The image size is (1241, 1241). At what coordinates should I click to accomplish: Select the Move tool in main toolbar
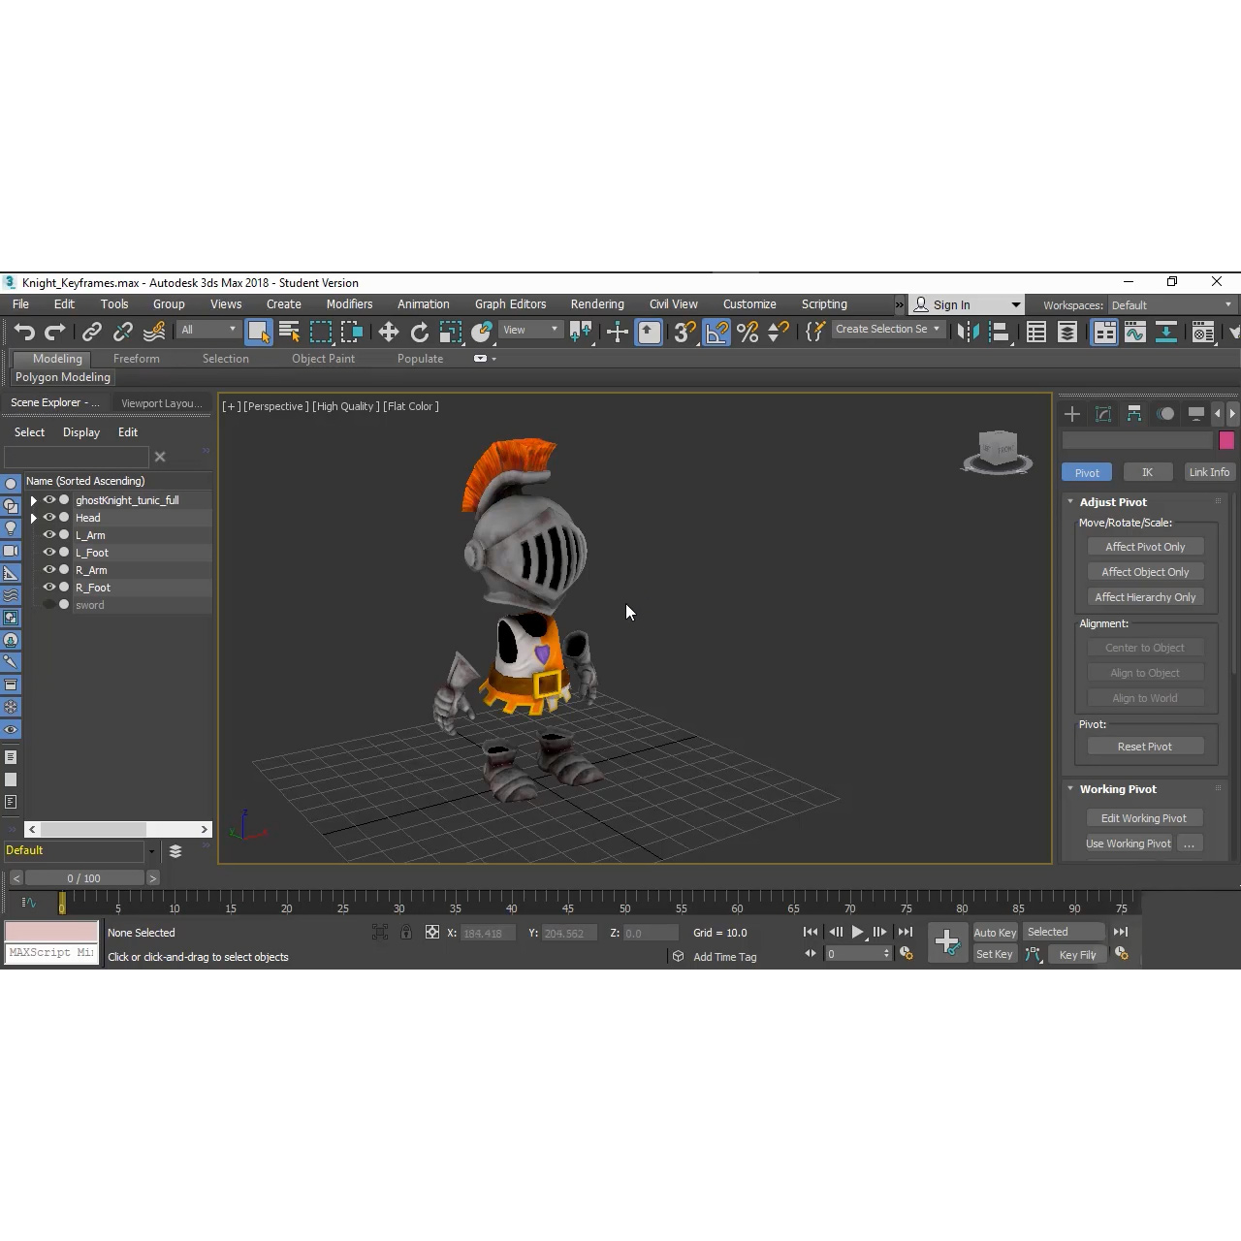[388, 332]
